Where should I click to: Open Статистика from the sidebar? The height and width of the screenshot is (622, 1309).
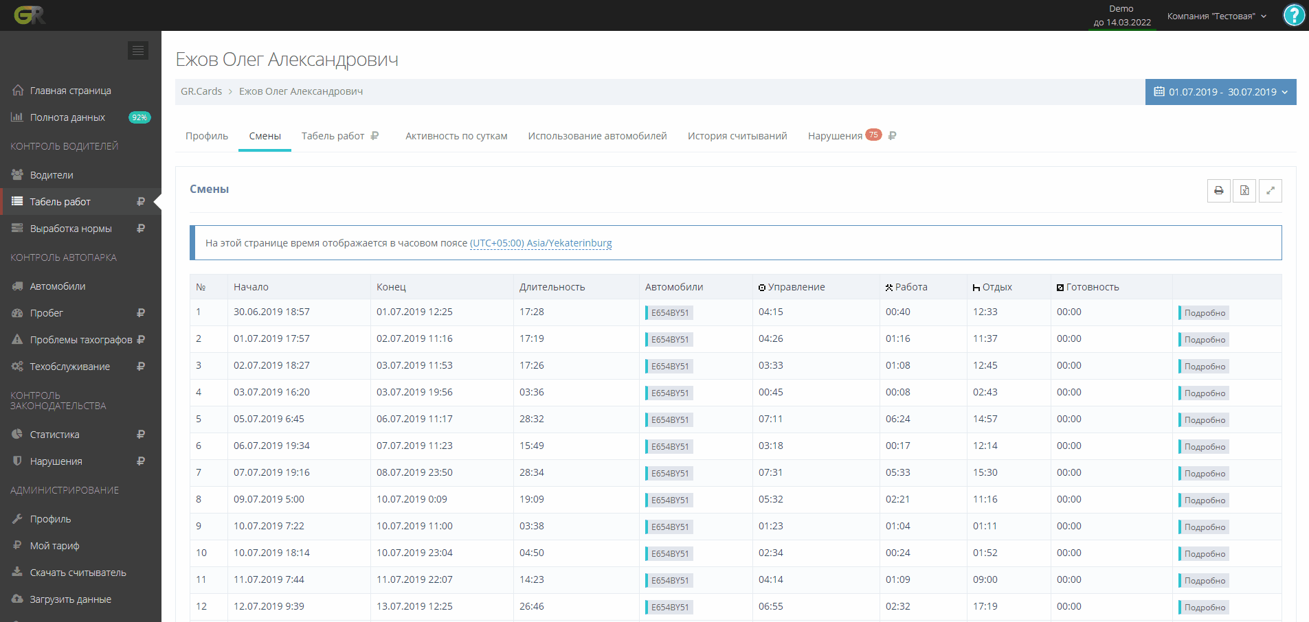coord(54,435)
